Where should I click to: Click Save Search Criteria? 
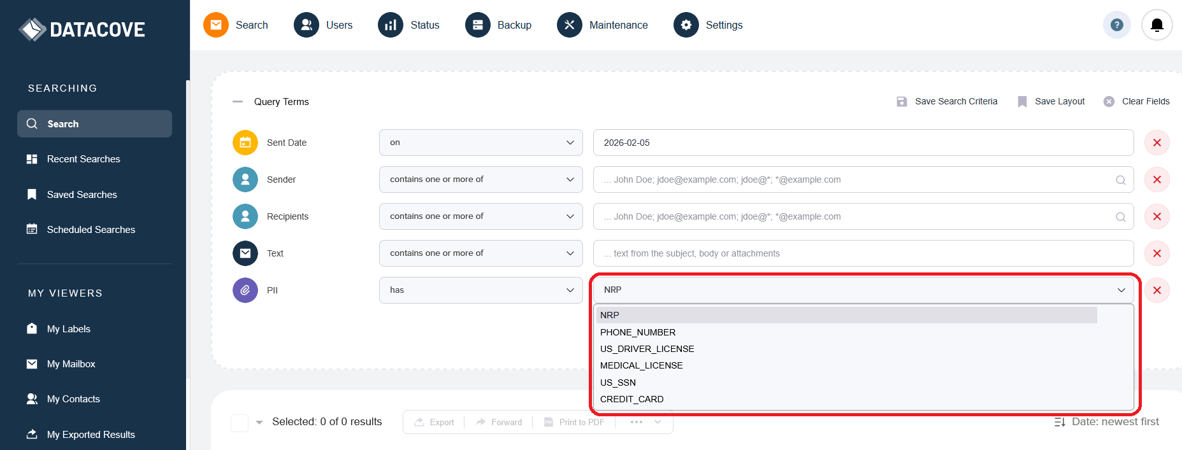tap(947, 101)
